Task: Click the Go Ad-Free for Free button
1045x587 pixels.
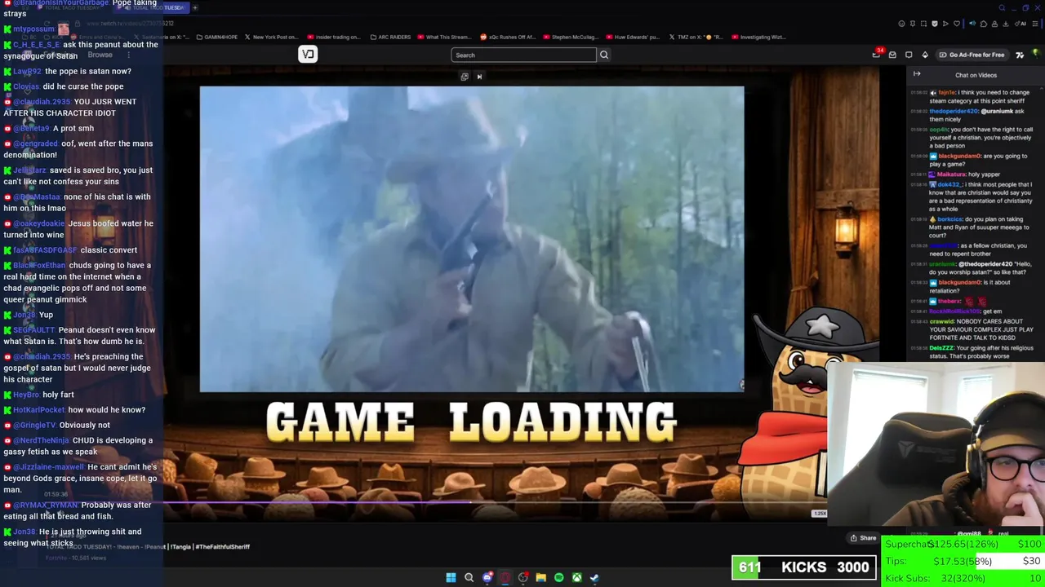Action: point(972,55)
